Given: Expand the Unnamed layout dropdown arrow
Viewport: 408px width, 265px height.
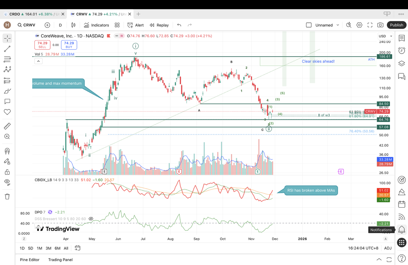Looking at the screenshot, I should [338, 25].
